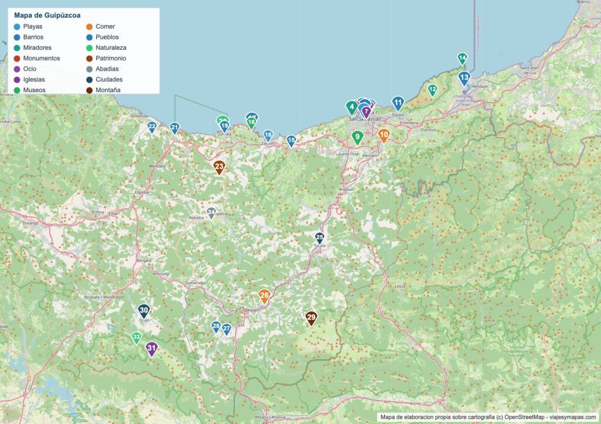The image size is (601, 424).
Task: Click the 'Biarritz' label
Action: click(x=584, y=2)
